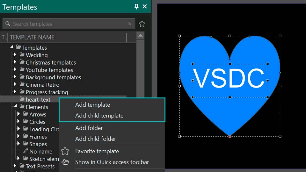Toggle favorites filter star next to search

[x=142, y=24]
